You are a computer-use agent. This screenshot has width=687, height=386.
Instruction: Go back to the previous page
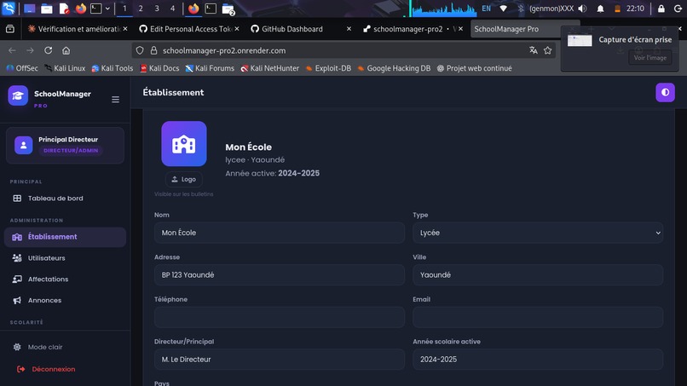coord(12,50)
